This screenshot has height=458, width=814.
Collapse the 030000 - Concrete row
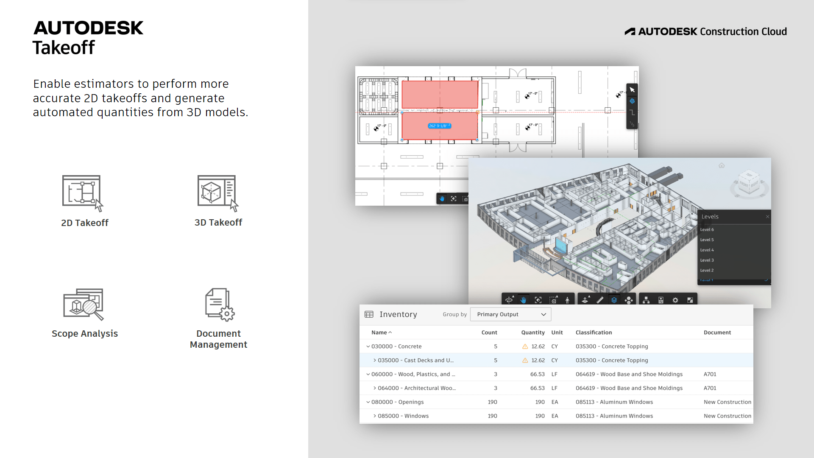click(x=368, y=346)
